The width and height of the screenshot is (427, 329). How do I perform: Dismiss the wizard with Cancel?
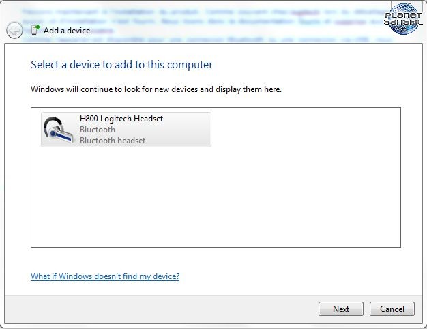[x=392, y=309]
